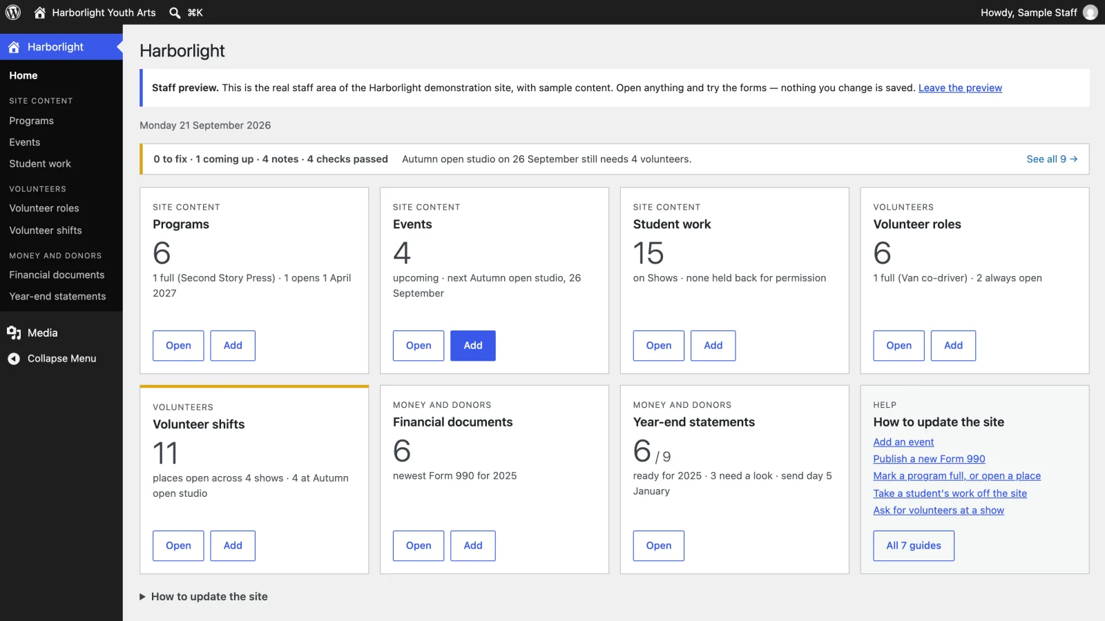This screenshot has width=1105, height=621.
Task: Open the Year-end statements card
Action: click(659, 546)
